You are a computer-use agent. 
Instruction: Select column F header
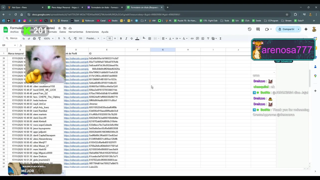click(137, 50)
